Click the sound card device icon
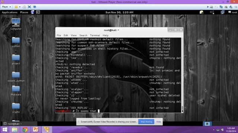Image resolution: width=238 pixels, height=133 pixels. (x=231, y=7)
